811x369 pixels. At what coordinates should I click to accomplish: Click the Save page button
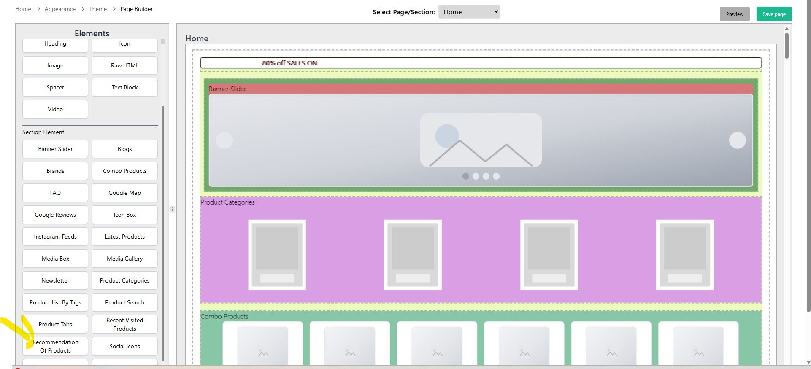[774, 14]
